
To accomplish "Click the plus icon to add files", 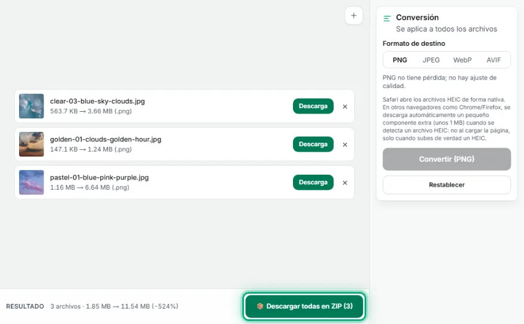I will (x=354, y=15).
